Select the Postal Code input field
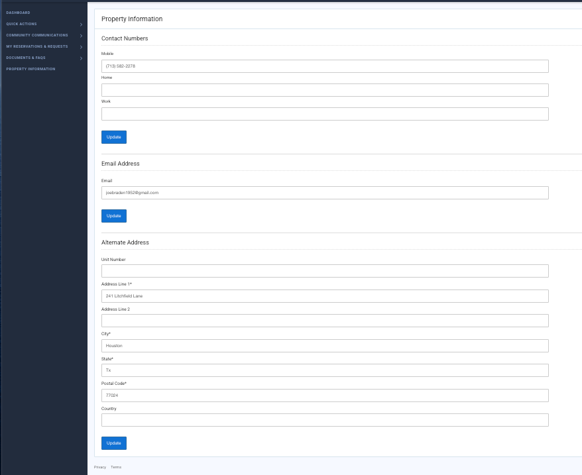Viewport: 582px width, 475px height. tap(325, 396)
